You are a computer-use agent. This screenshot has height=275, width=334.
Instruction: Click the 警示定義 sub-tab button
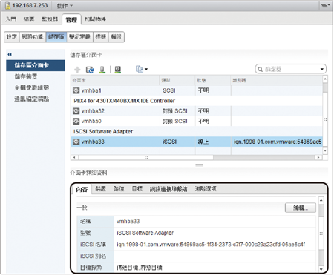[x=79, y=37]
